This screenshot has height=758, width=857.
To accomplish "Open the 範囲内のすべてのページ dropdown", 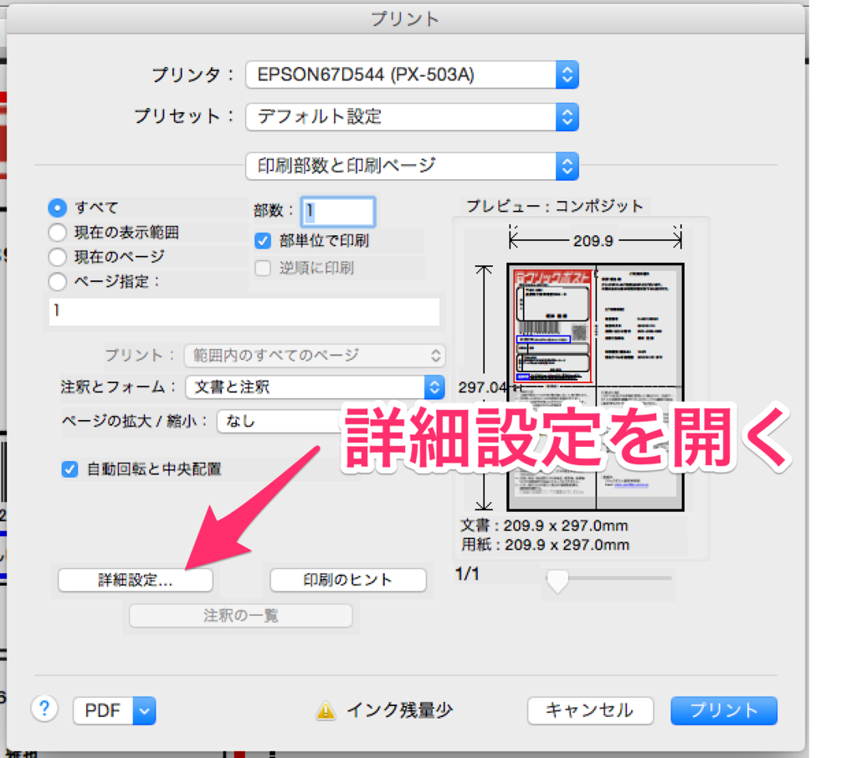I will pyautogui.click(x=315, y=356).
